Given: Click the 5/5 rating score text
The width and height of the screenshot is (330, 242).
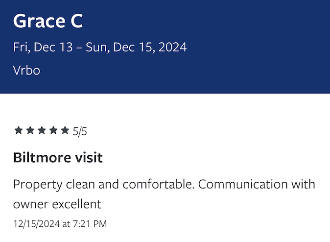Looking at the screenshot, I should pyautogui.click(x=80, y=131).
